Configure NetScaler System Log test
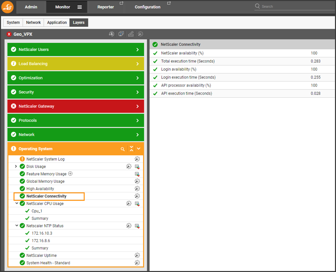 click(137, 159)
